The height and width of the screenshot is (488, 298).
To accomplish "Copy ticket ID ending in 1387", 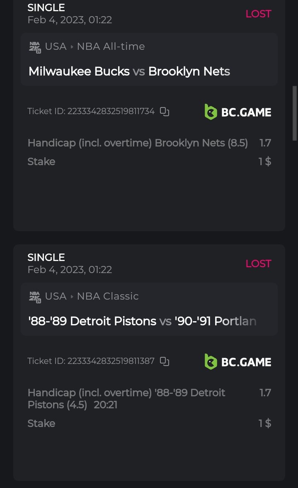I will [x=165, y=361].
